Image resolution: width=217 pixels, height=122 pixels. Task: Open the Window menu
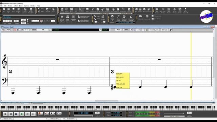33,6
